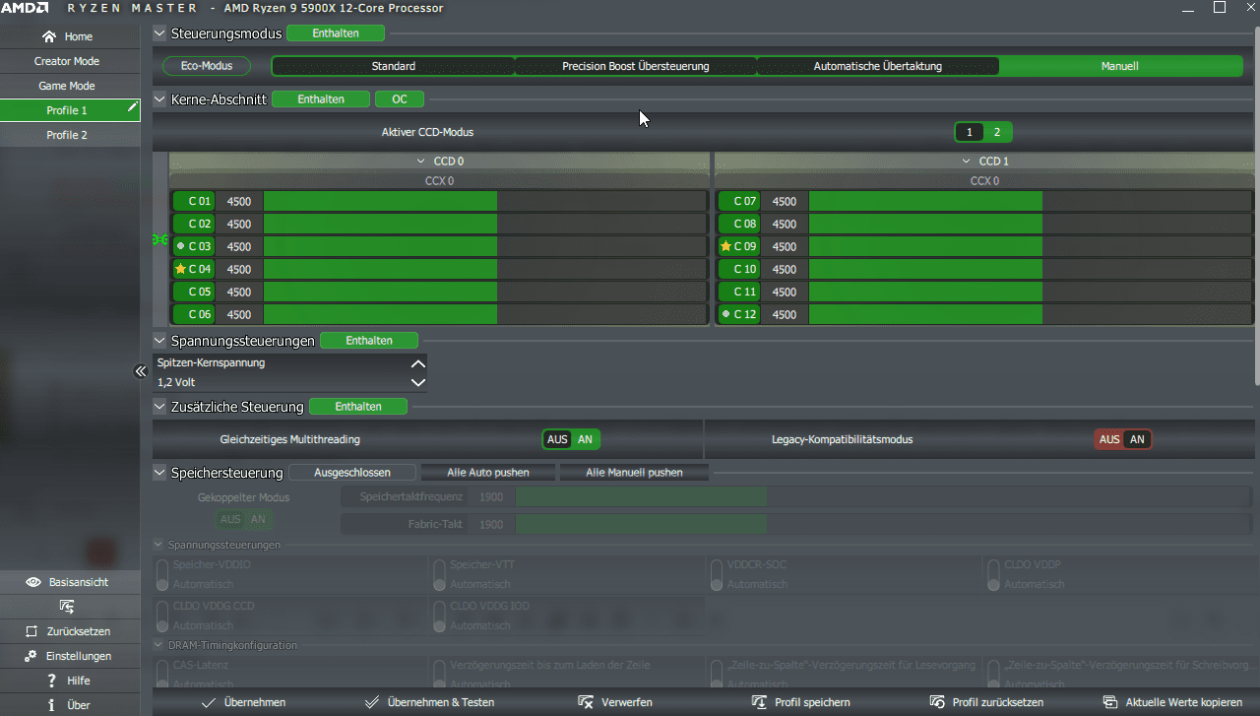
Task: Click the vertical scrollbar on right edge
Action: click(x=1255, y=207)
